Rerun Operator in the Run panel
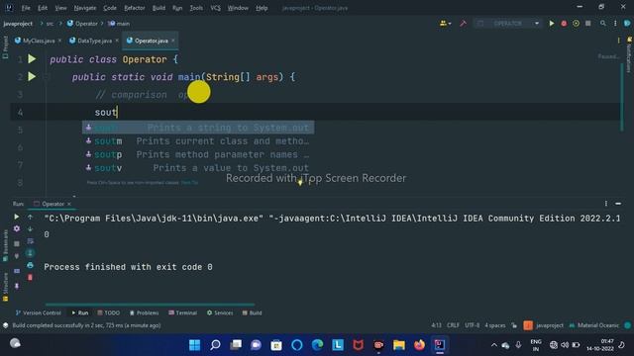634x356 pixels. pyautogui.click(x=17, y=217)
